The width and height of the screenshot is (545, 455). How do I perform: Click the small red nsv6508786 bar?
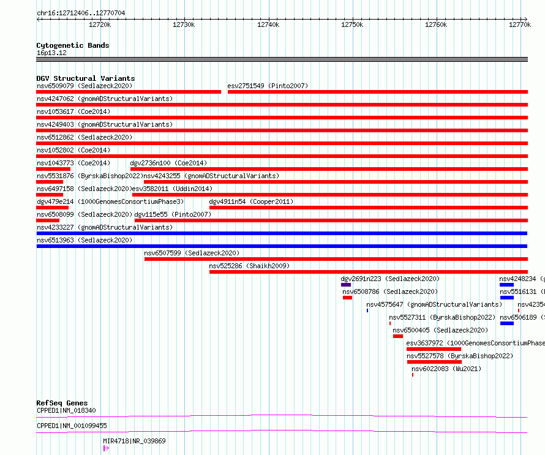click(x=348, y=298)
